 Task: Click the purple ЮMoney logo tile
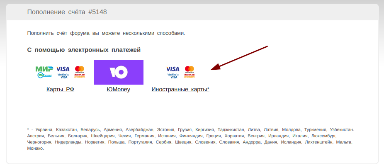click(x=119, y=72)
